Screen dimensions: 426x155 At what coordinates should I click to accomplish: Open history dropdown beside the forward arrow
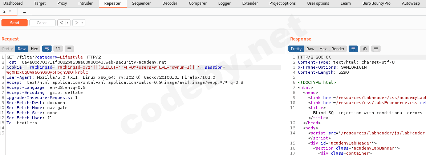[x=82, y=23]
